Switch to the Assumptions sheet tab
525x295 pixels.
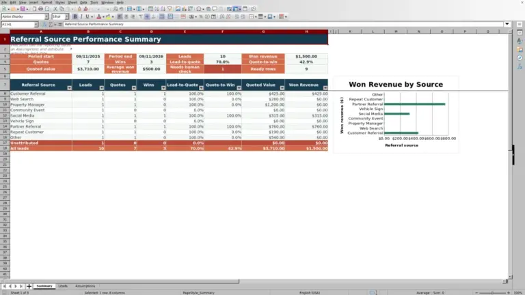pyautogui.click(x=85, y=286)
